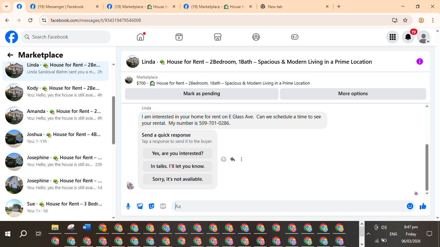Open conversation information purple icon
Image resolution: width=440 pixels, height=247 pixels.
coord(419,61)
